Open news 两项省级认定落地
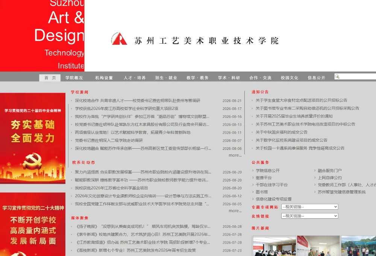This screenshot has height=256, width=376. (133, 132)
